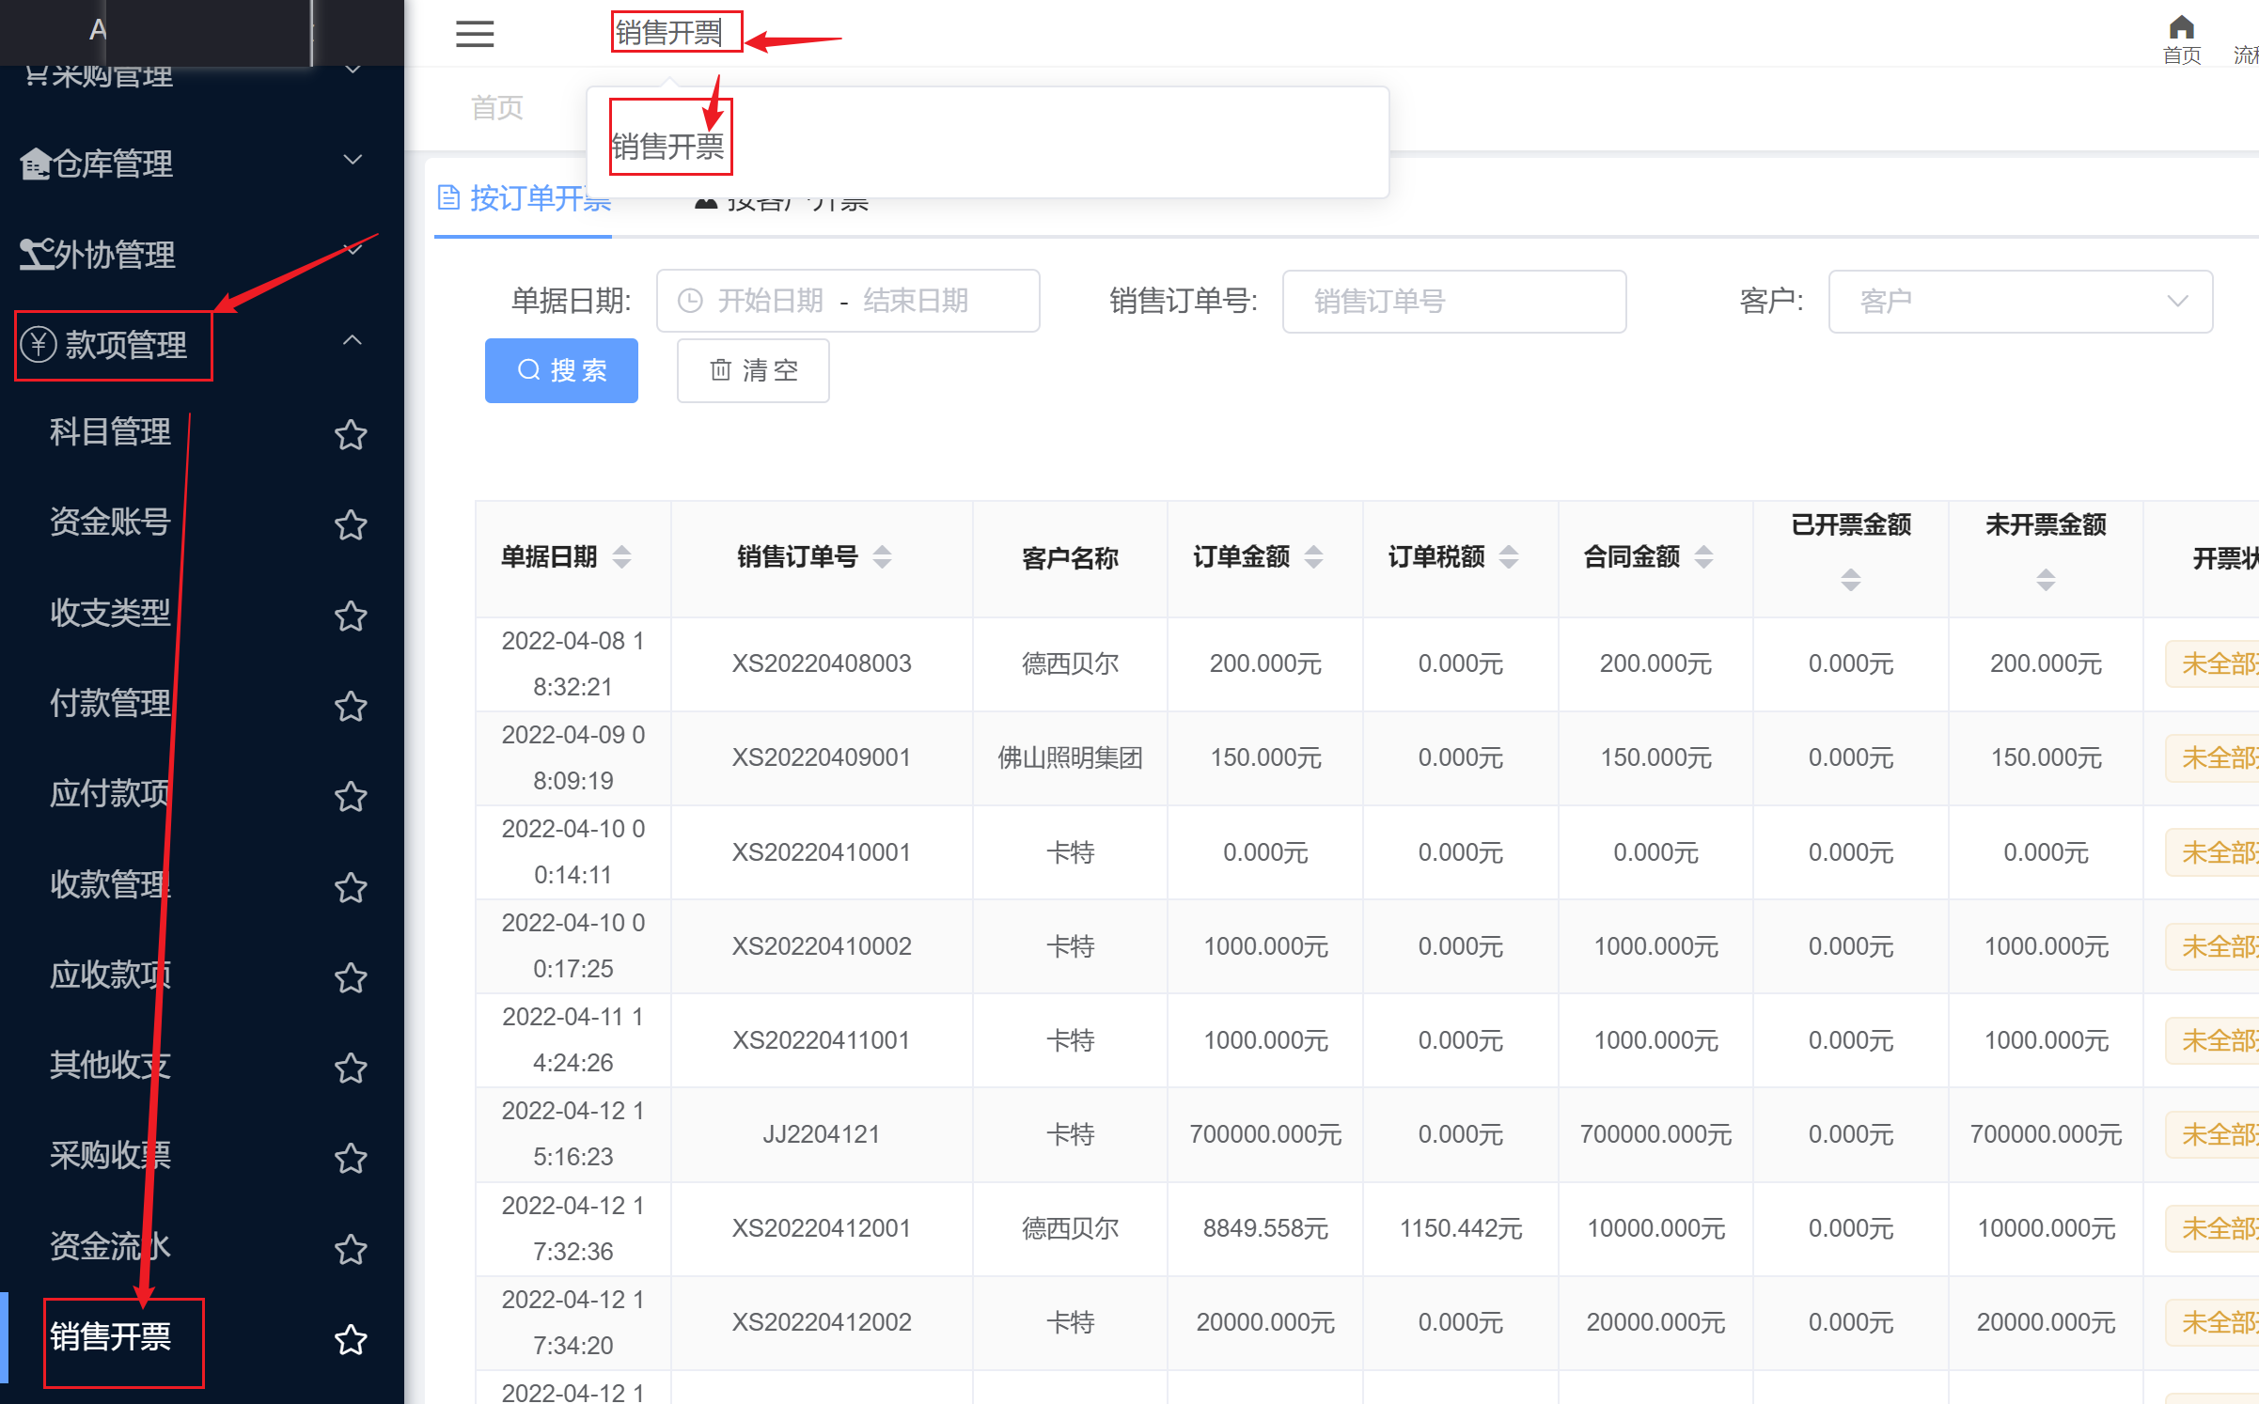Expand the 仓库管理 sidebar menu
Image resolution: width=2259 pixels, height=1404 pixels.
[188, 164]
